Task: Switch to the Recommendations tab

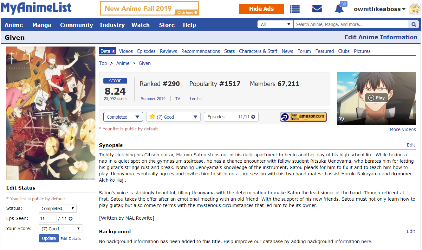Action: (201, 51)
